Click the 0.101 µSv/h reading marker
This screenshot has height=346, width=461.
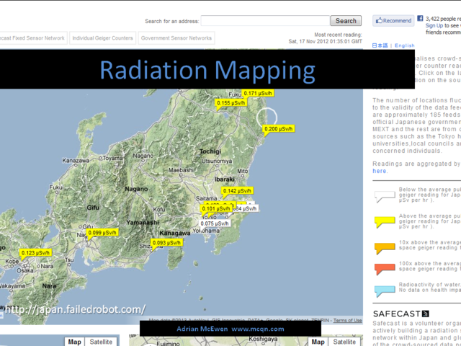tap(216, 209)
